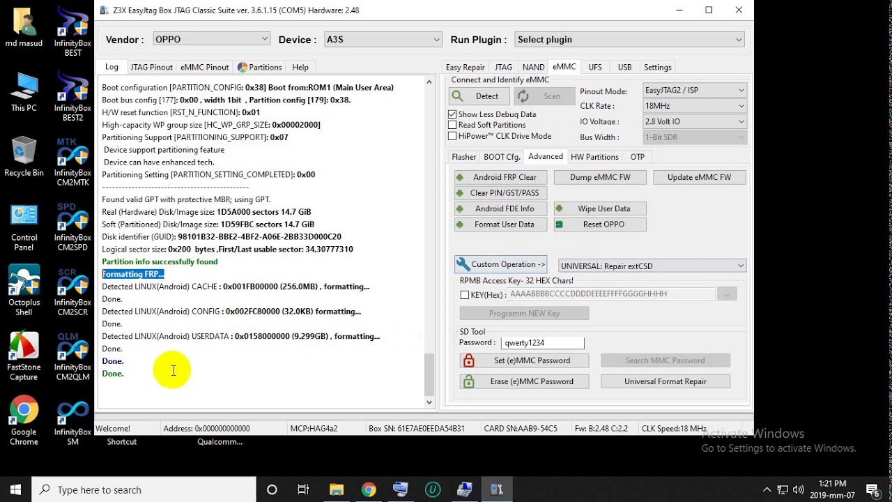The image size is (892, 502).
Task: Click Wipe User Data button
Action: 600,208
